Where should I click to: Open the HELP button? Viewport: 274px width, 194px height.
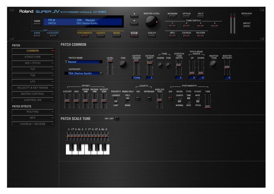(x=201, y=17)
